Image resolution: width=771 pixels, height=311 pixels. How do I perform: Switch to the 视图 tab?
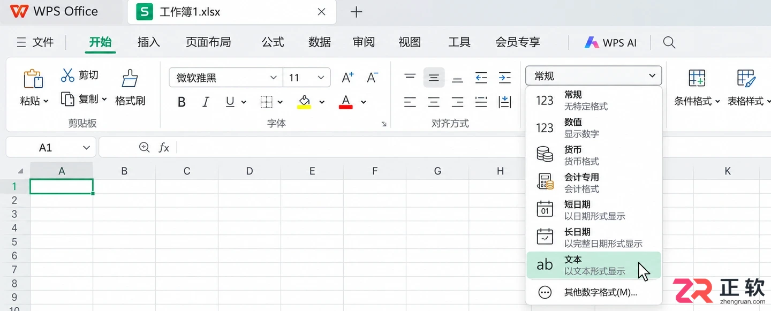click(410, 42)
